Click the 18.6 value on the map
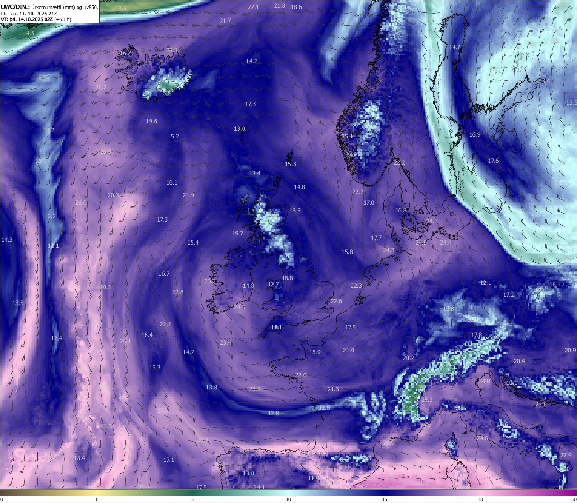 [296, 7]
